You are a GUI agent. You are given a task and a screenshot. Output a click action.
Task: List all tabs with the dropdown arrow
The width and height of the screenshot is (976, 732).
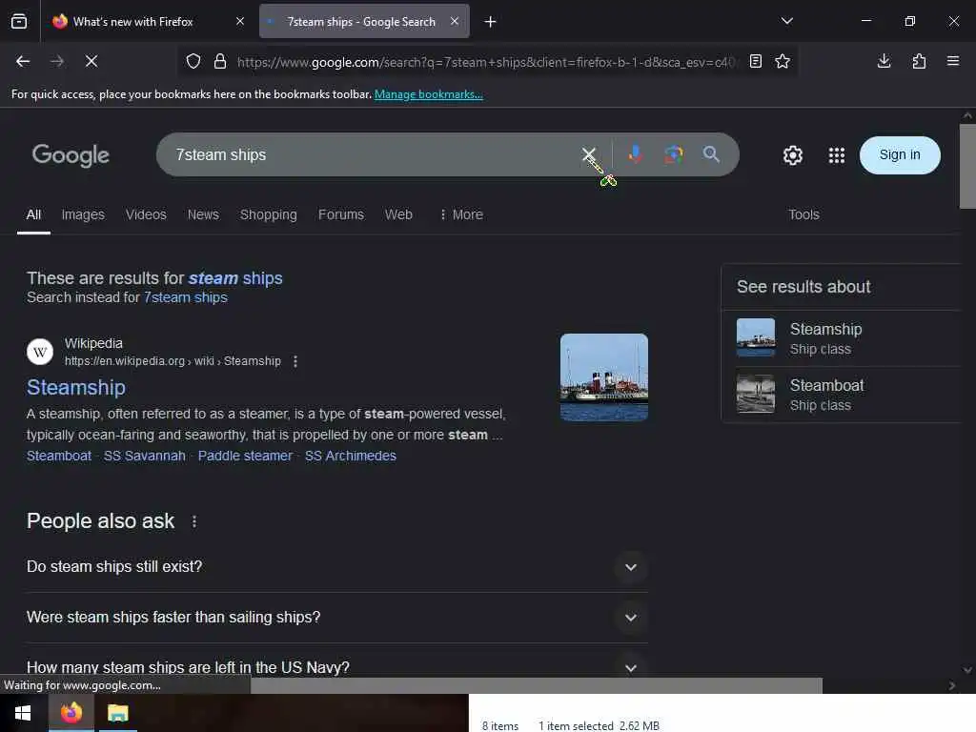[x=787, y=21]
